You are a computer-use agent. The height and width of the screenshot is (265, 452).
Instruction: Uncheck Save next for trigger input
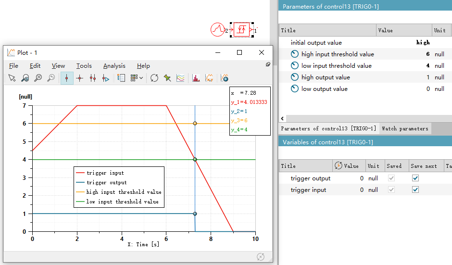pyautogui.click(x=415, y=190)
